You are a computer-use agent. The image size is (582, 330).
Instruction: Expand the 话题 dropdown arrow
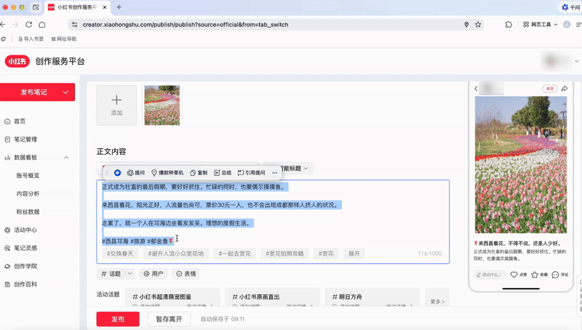click(130, 273)
